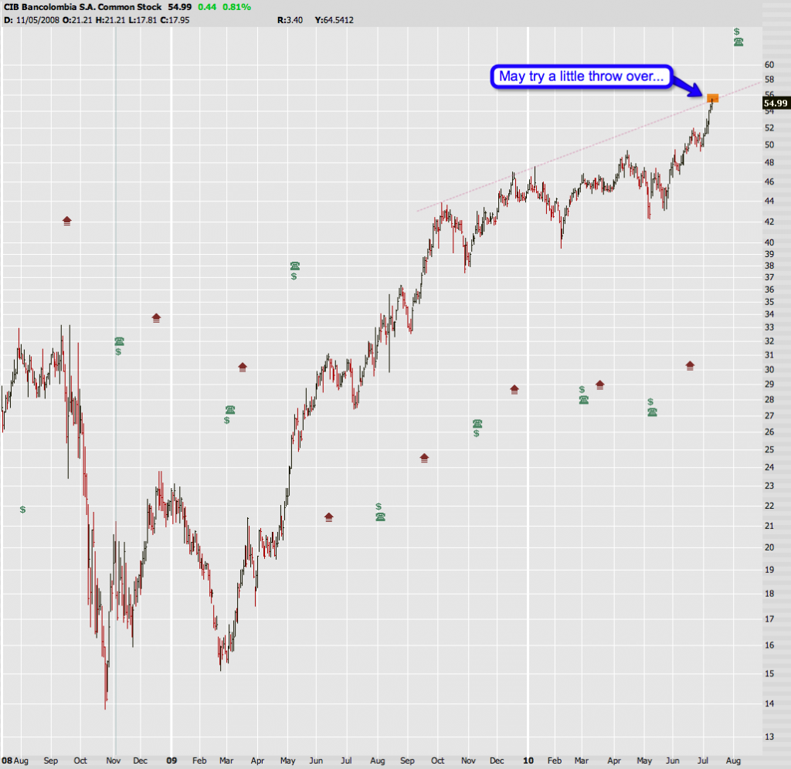Viewport: 791px width, 769px height.
Task: Select the red arrow marker near December 2008
Action: (x=156, y=318)
